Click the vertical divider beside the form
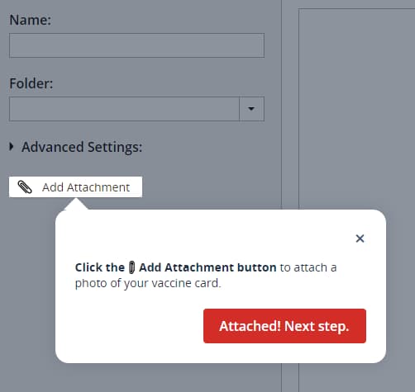 (281, 105)
